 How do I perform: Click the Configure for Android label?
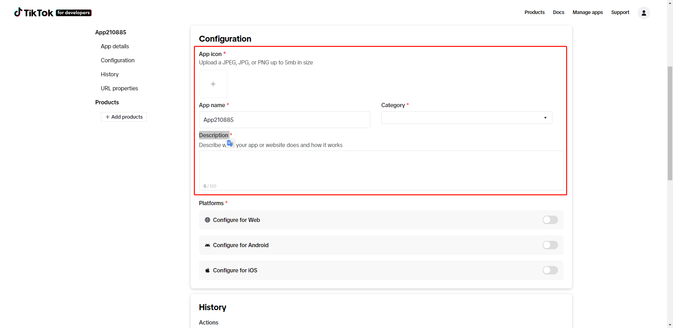(x=241, y=245)
